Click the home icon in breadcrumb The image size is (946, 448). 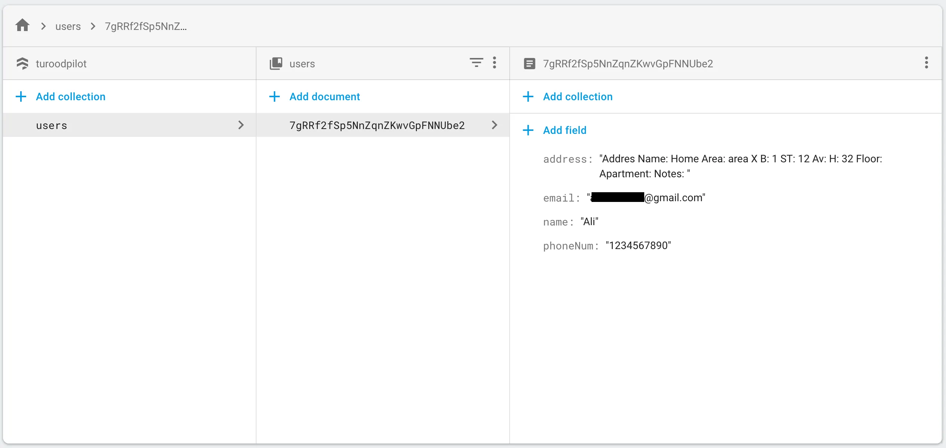(22, 25)
